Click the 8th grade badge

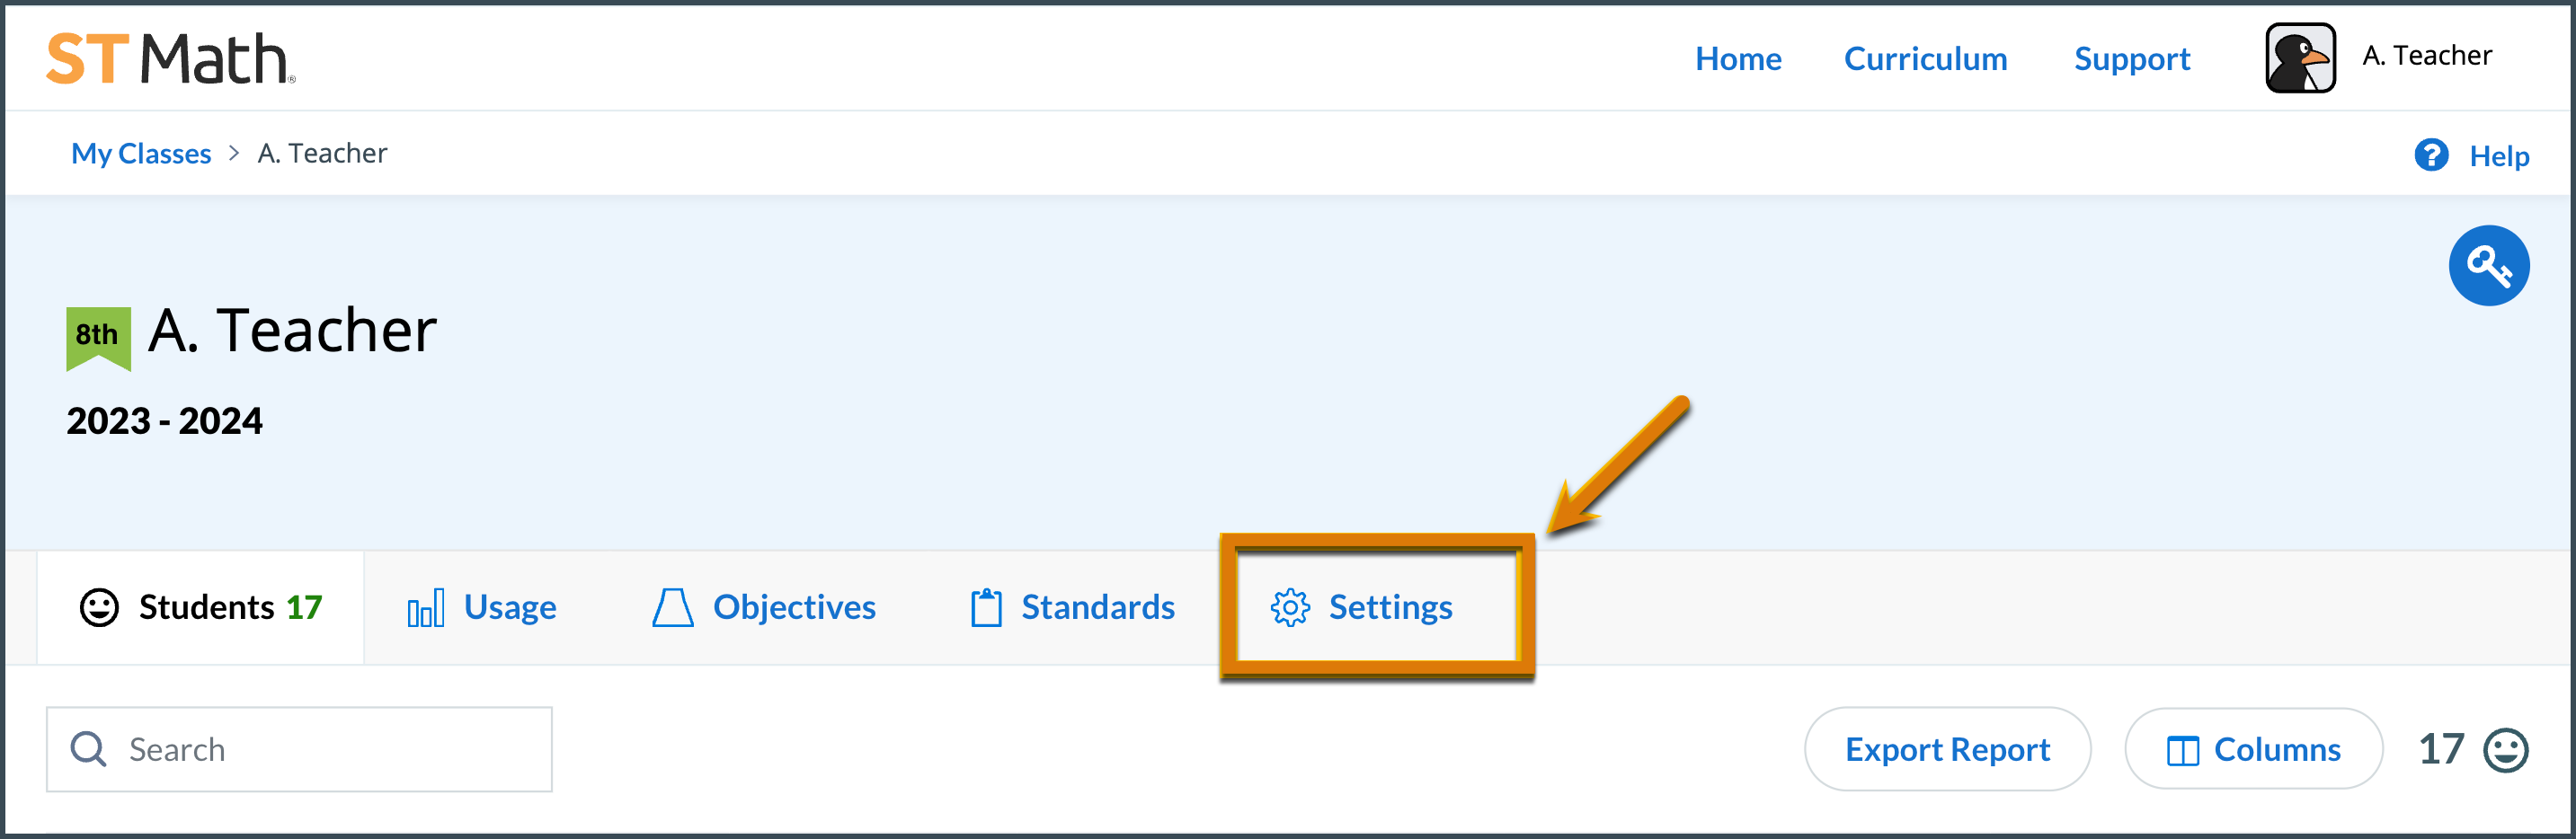(x=98, y=338)
